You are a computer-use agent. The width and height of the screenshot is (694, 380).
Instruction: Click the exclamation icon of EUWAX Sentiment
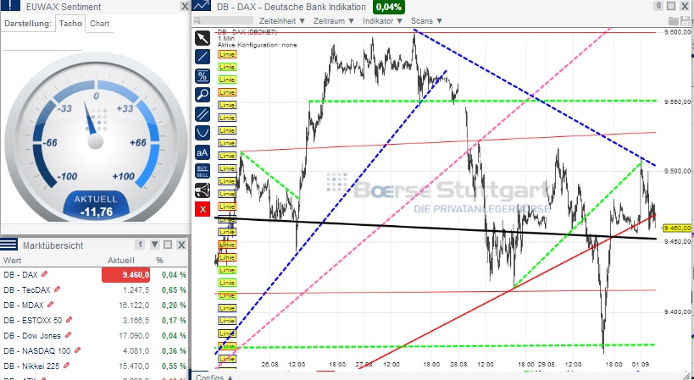pyautogui.click(x=11, y=5)
